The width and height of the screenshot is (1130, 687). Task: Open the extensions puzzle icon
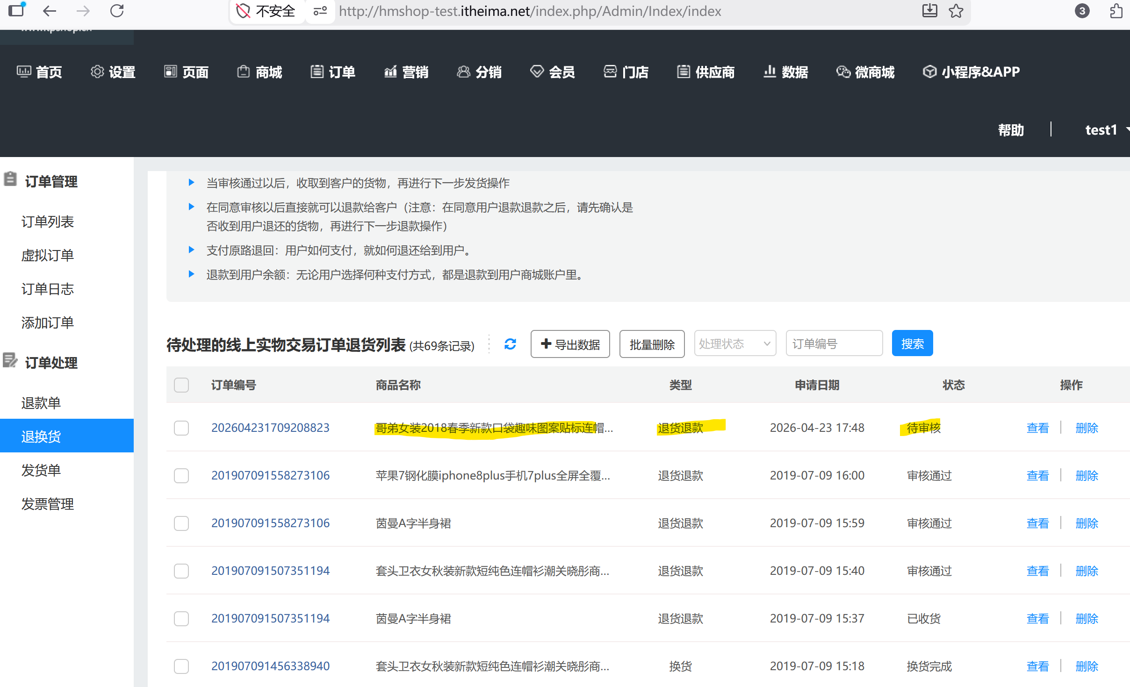(1116, 11)
